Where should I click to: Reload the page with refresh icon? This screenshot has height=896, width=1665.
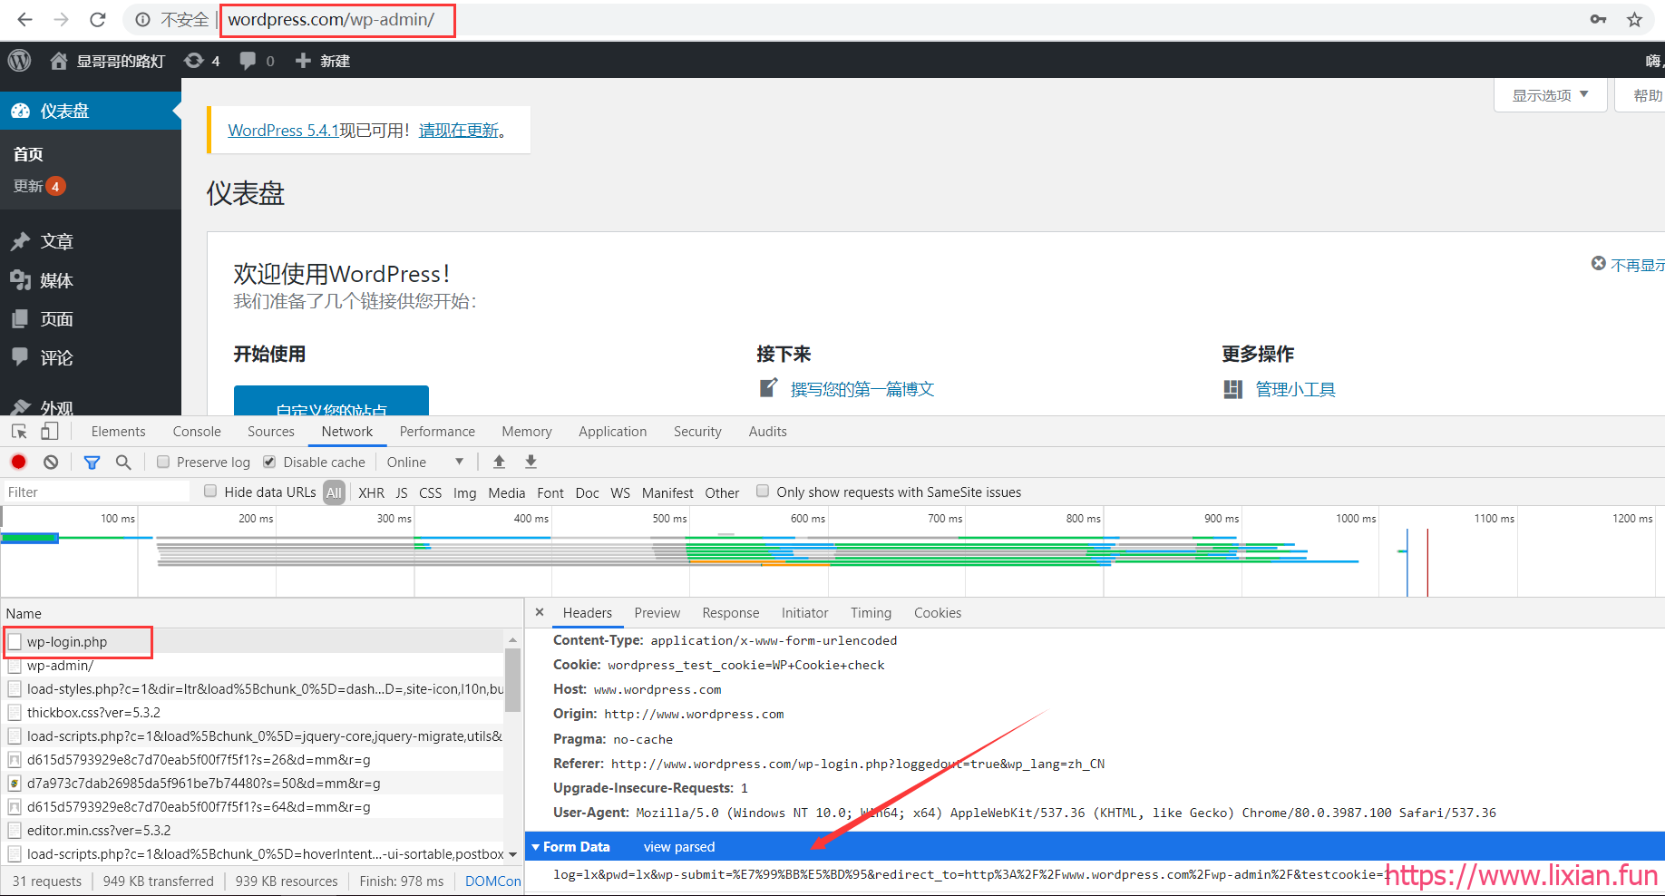coord(98,19)
